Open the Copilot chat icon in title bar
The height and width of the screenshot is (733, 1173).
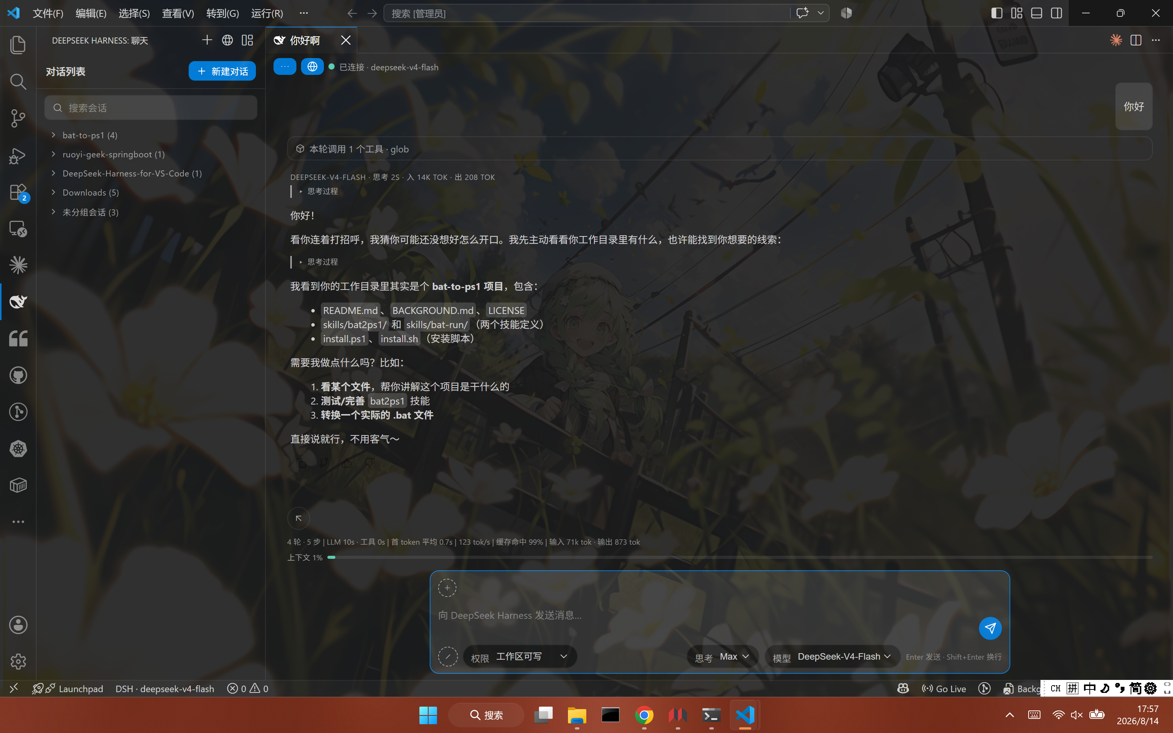(x=802, y=13)
